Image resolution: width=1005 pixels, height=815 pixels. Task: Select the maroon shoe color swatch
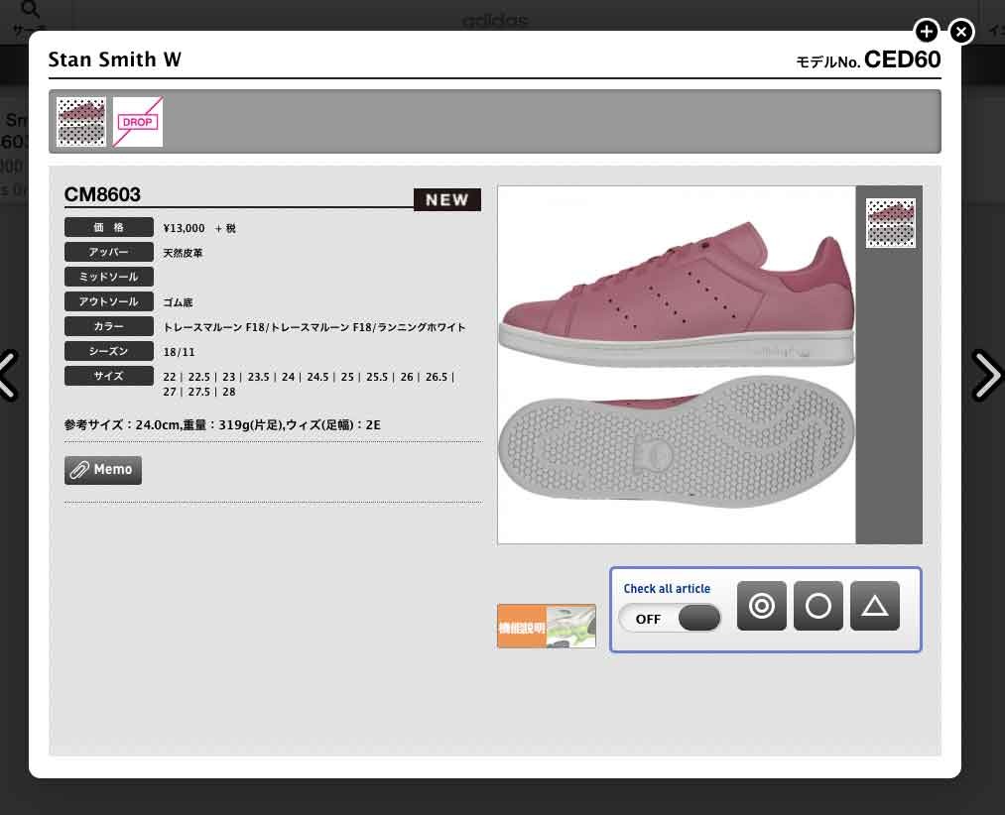click(x=81, y=122)
